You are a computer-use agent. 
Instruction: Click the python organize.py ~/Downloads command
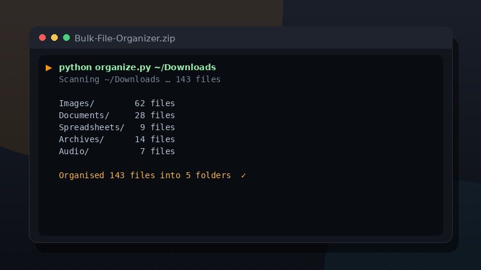pyautogui.click(x=138, y=67)
